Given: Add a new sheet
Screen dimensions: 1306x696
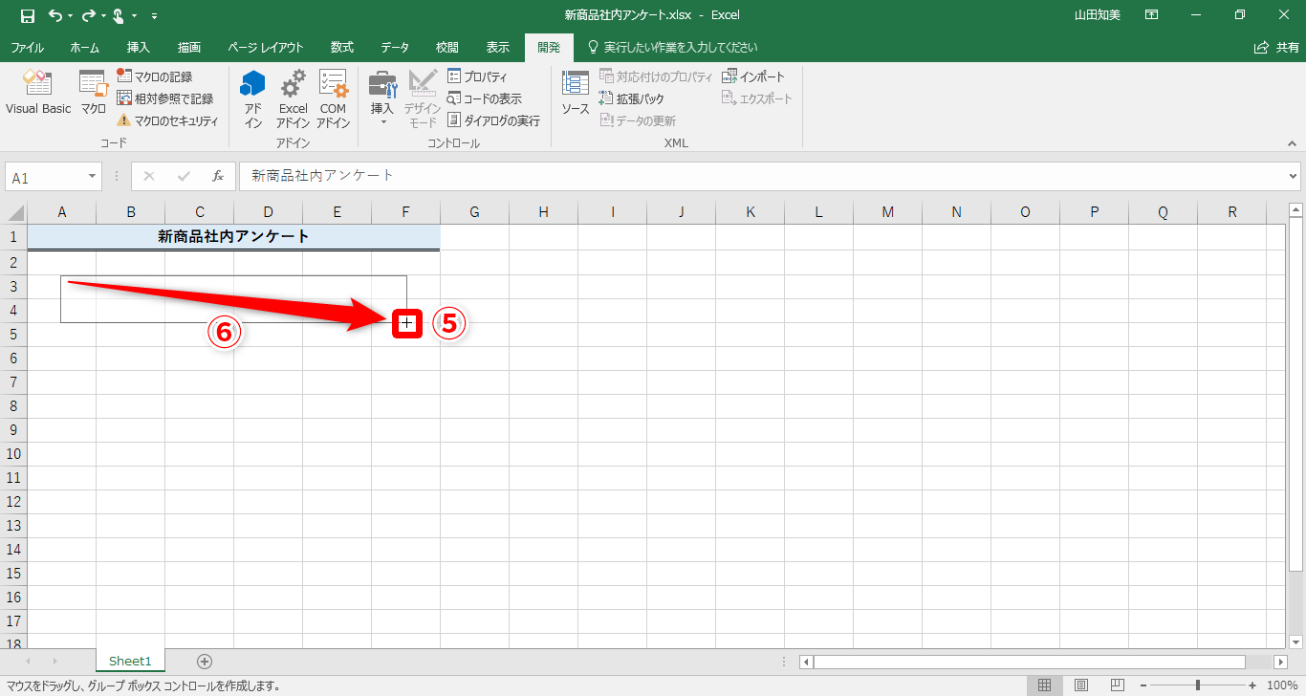Looking at the screenshot, I should pyautogui.click(x=204, y=661).
